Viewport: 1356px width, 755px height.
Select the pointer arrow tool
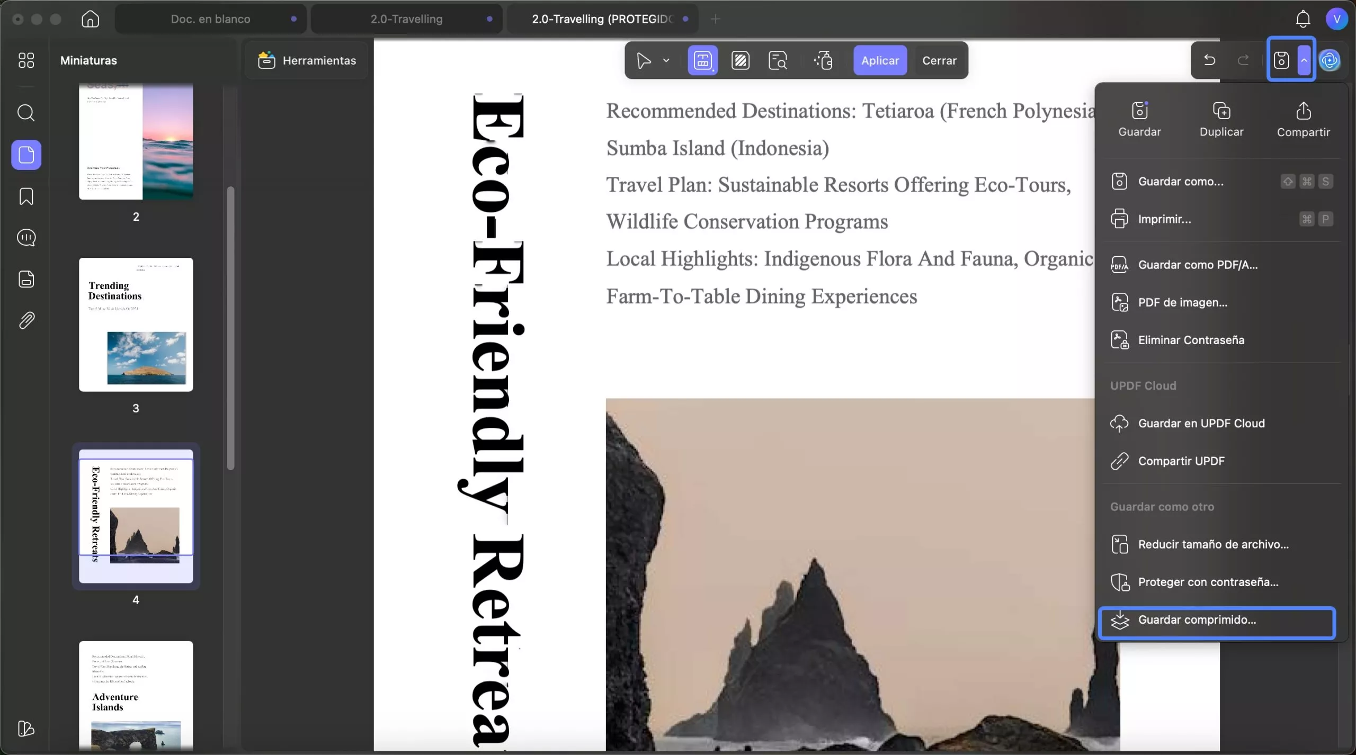click(x=644, y=60)
